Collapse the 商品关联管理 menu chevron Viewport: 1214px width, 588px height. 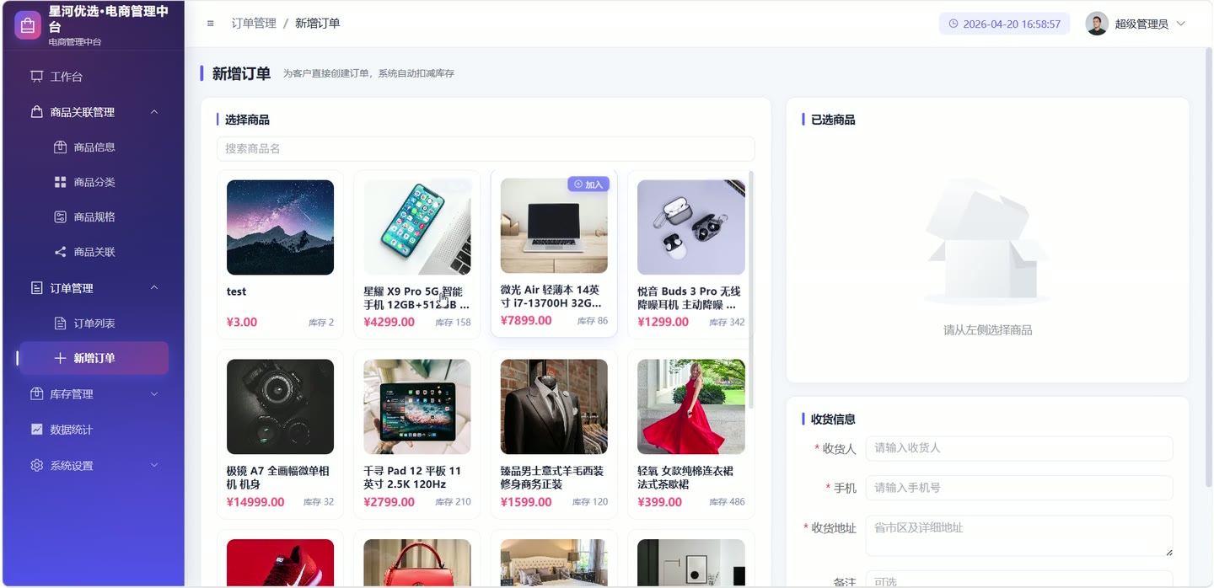click(x=154, y=112)
